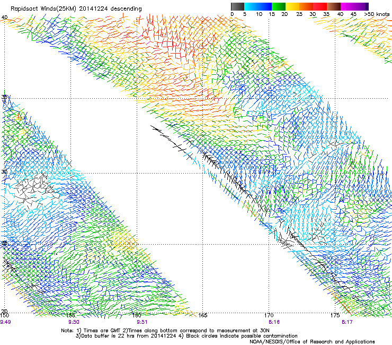Click the '>50 knots' legend label
Viewport: 392px width, 345px height.
377,14
